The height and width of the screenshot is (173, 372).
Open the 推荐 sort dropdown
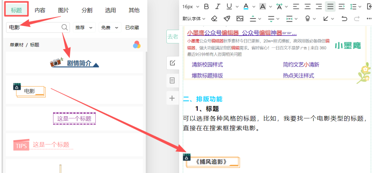(84, 28)
